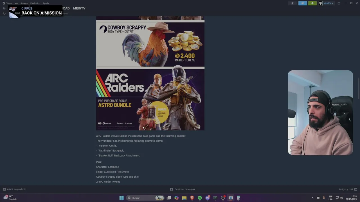Open Spotify from the taskbar

pos(200,198)
